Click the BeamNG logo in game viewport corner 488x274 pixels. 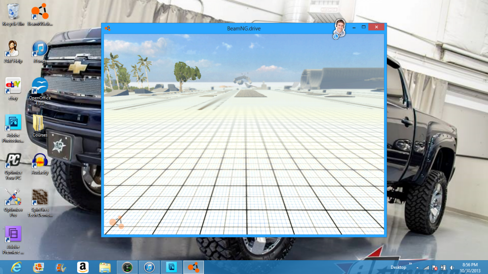(x=117, y=222)
